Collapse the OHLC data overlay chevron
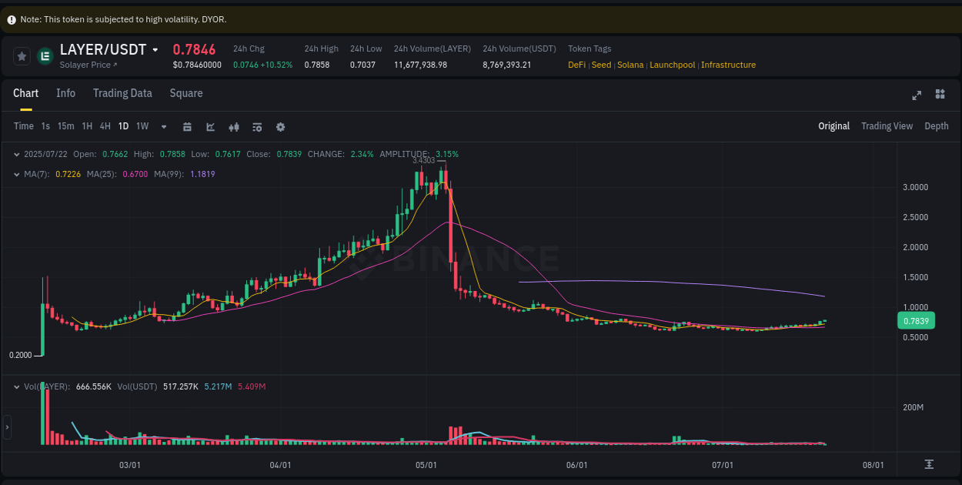Viewport: 962px width, 485px height. coord(17,154)
